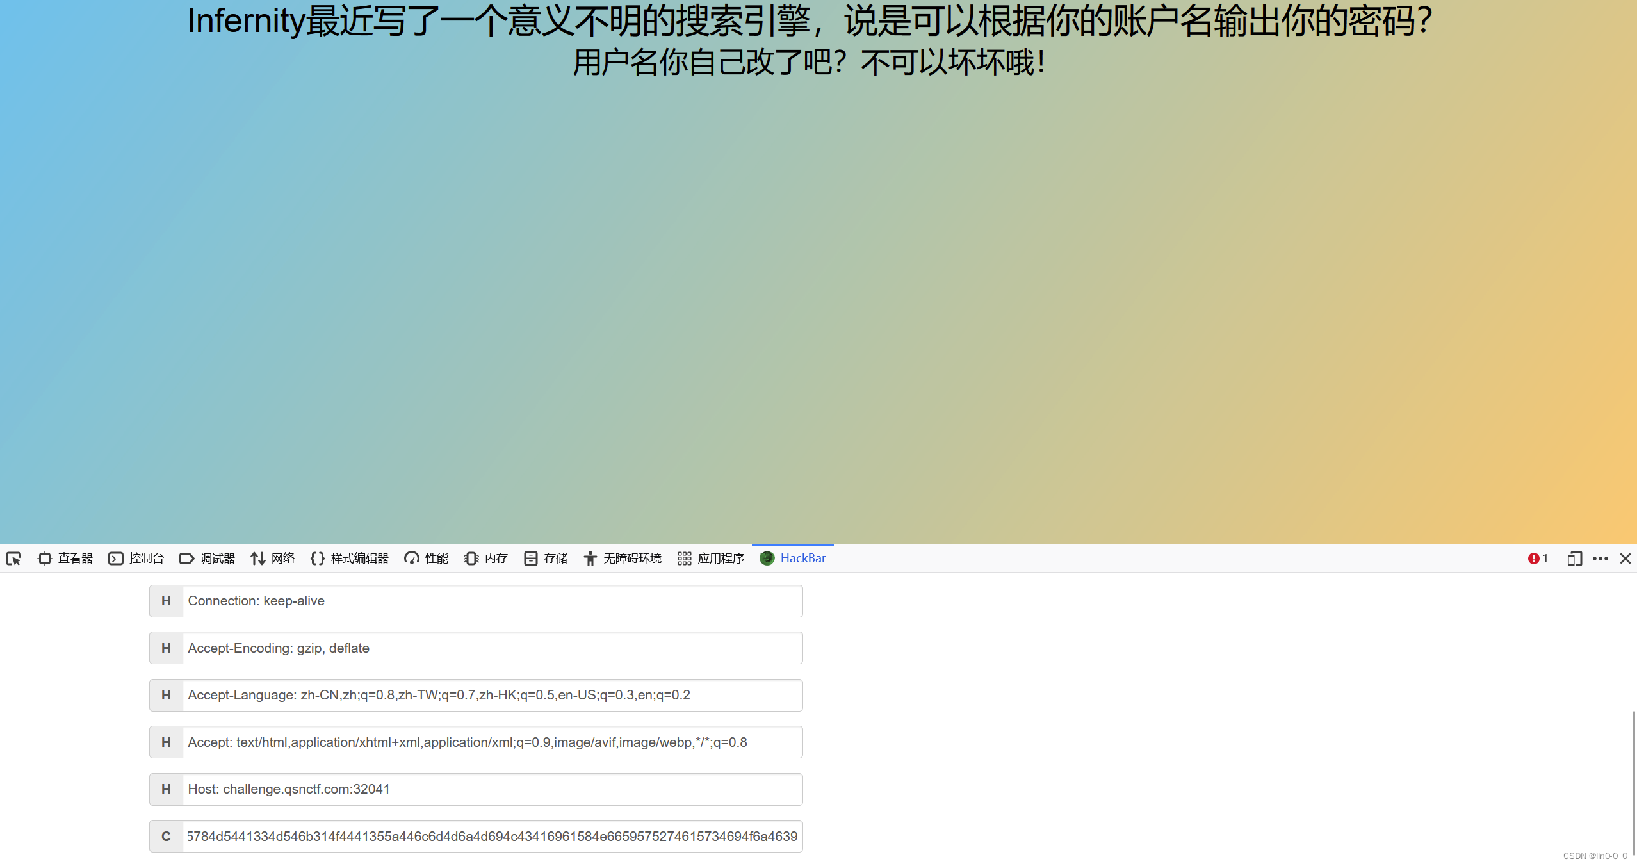Click the Host: challenge.qsnctf.com header field
This screenshot has height=866, width=1637.
pyautogui.click(x=492, y=789)
